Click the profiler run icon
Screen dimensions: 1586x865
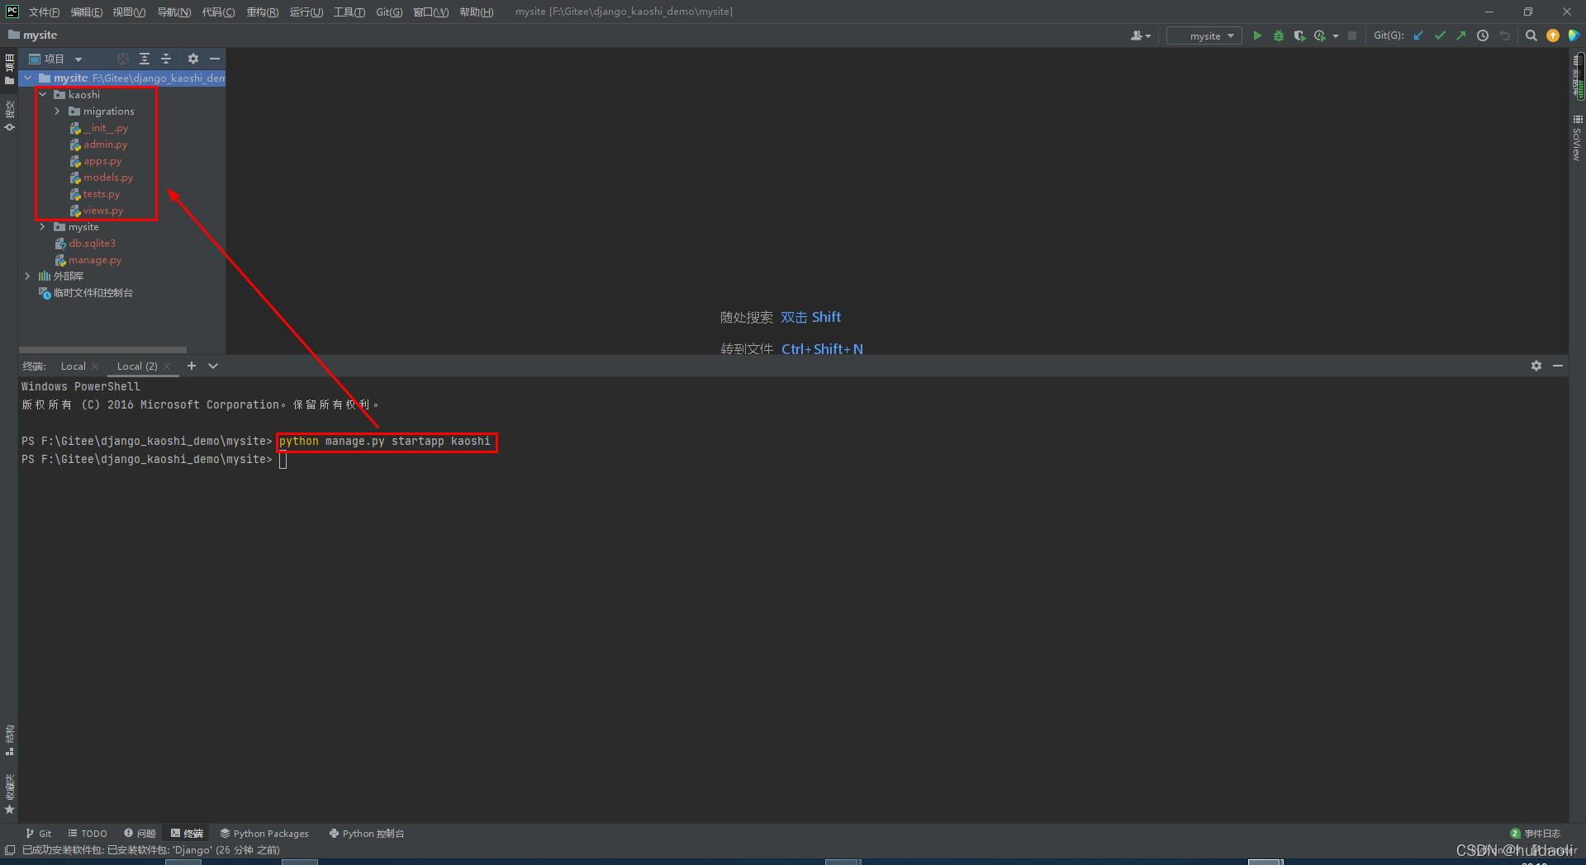point(1319,35)
